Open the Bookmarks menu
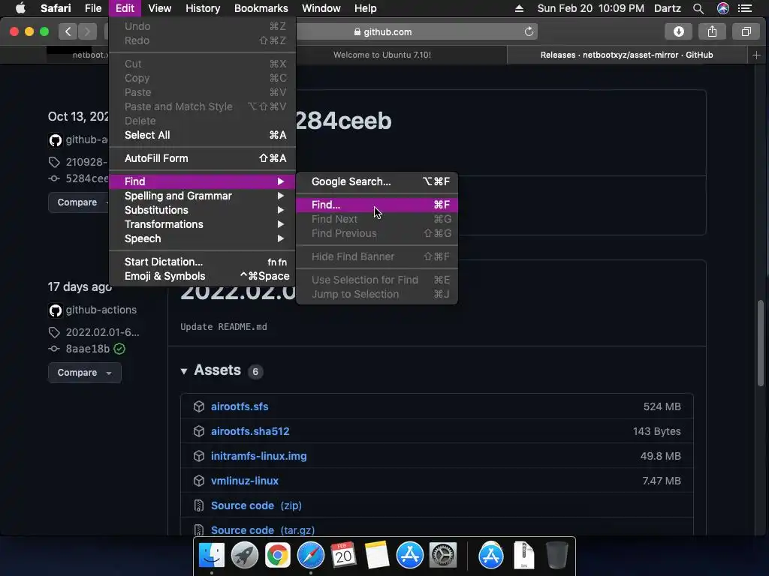 click(x=261, y=8)
